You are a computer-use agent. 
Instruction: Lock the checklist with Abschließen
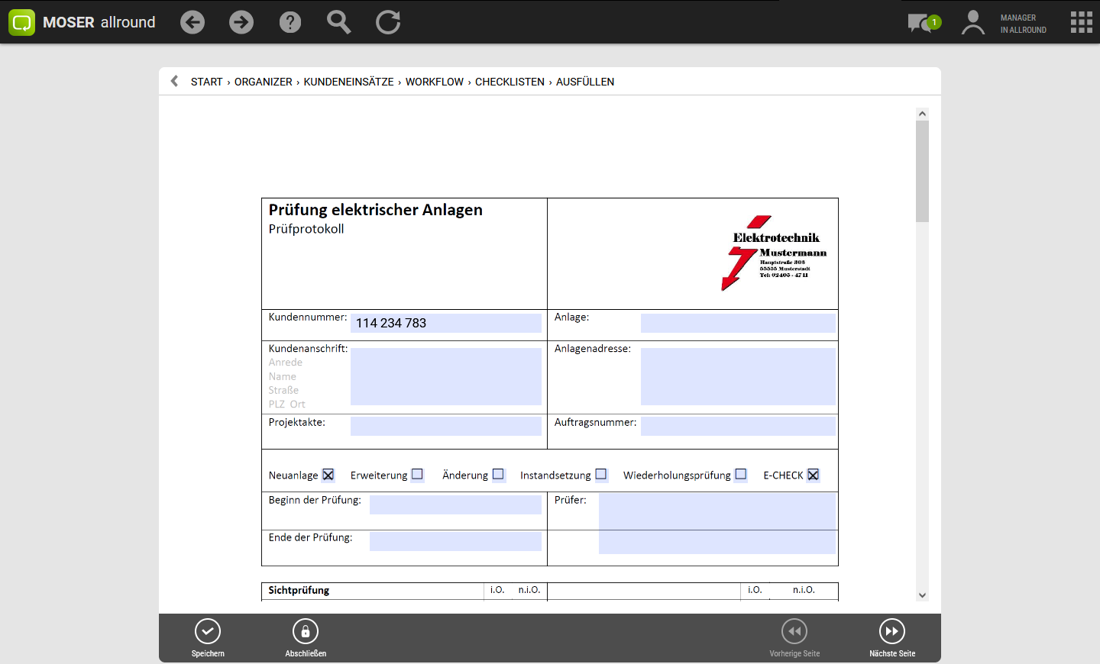[306, 637]
